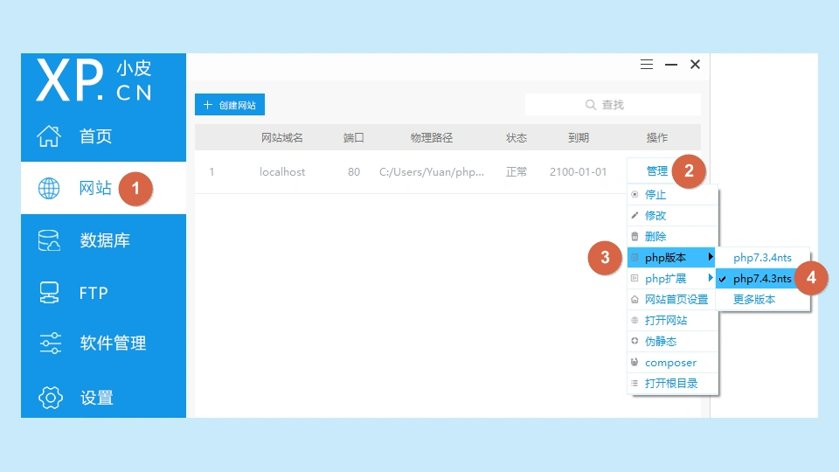Select 停止 from the context menu
Screen dimensions: 839x472
coord(655,195)
